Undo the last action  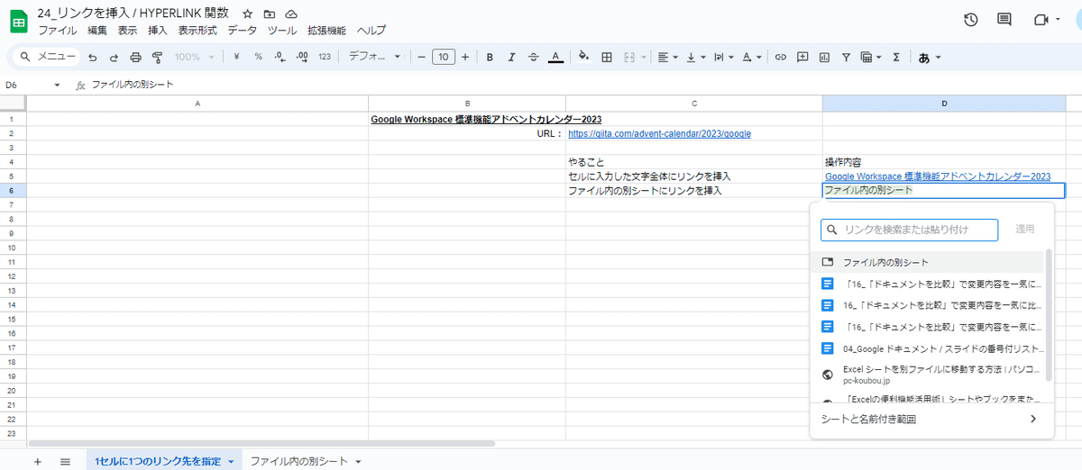click(92, 57)
